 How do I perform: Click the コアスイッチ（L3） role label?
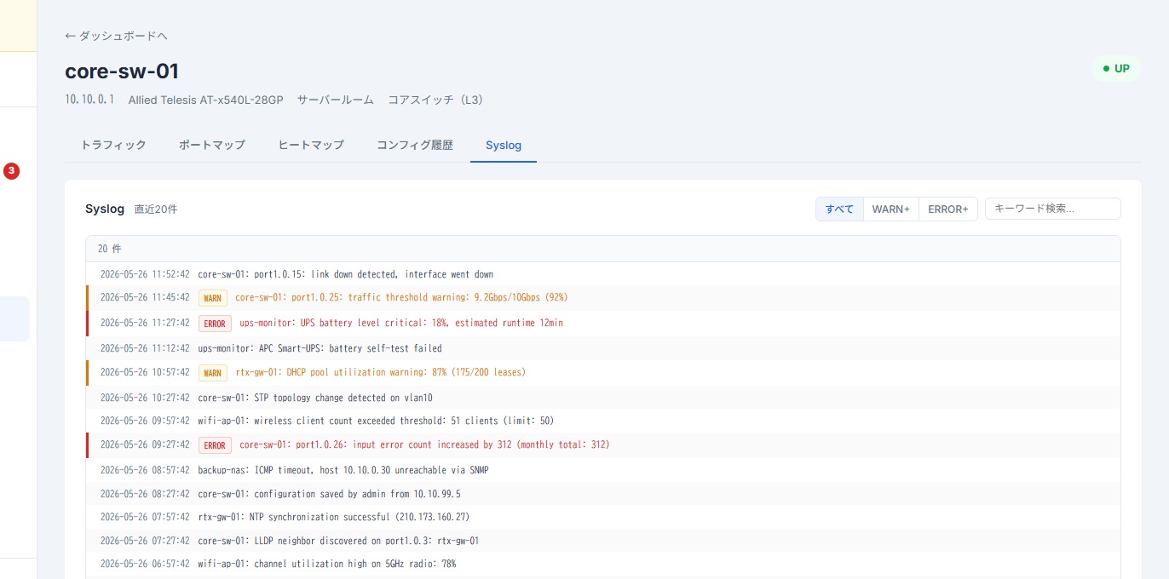pyautogui.click(x=436, y=100)
